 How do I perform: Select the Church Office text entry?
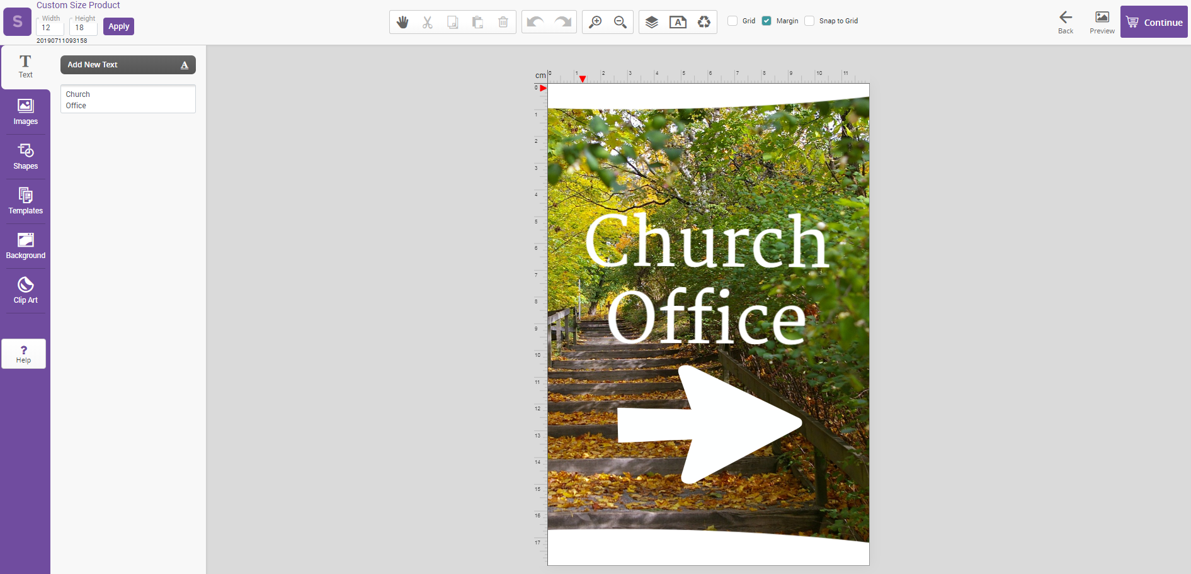(x=128, y=99)
